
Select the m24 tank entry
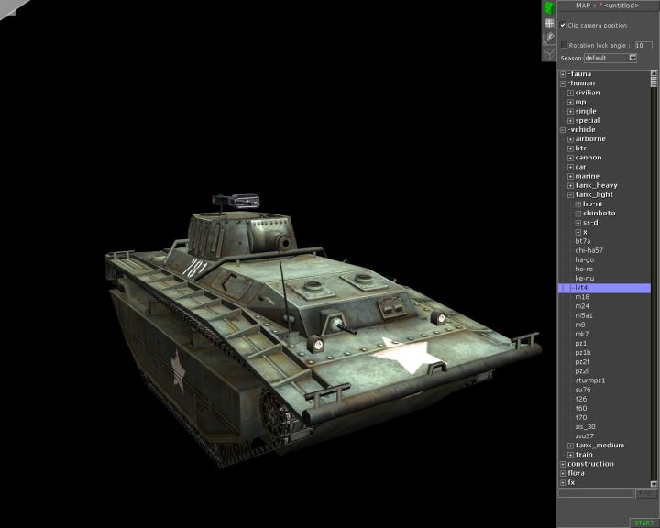582,306
